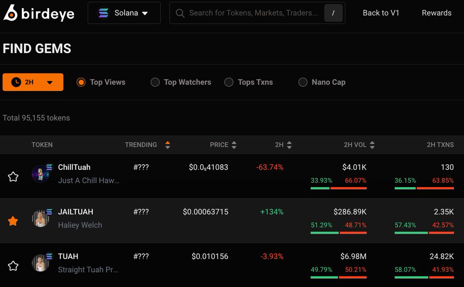
Task: Click the slash shortcut key badge
Action: tap(333, 13)
